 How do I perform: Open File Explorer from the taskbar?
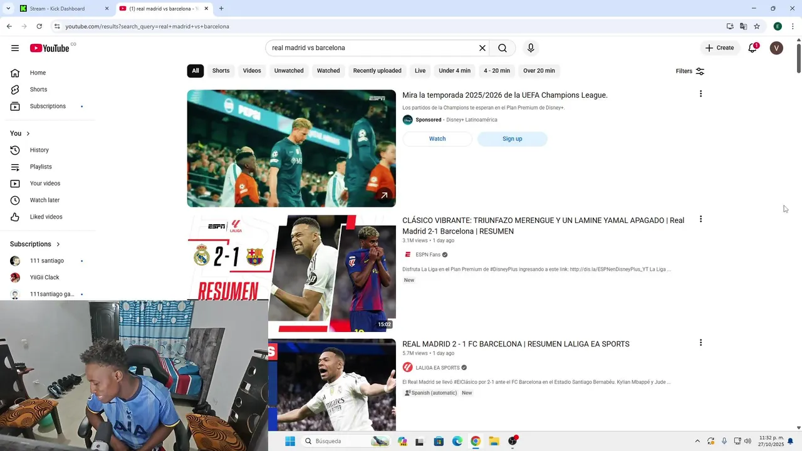[x=494, y=442]
